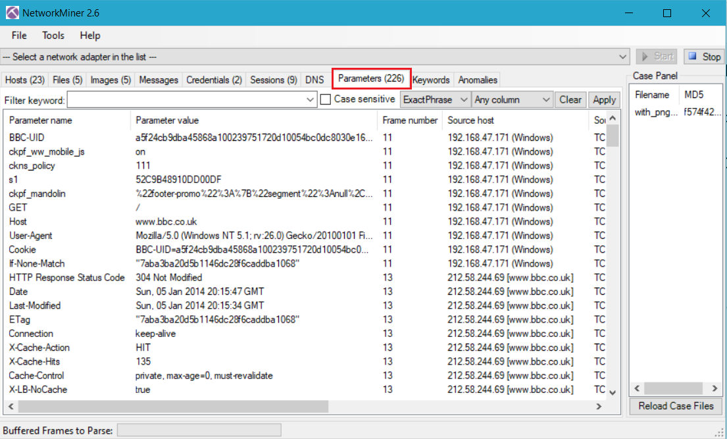Click the NetworkMiner app icon in title bar
727x439 pixels.
coord(12,13)
